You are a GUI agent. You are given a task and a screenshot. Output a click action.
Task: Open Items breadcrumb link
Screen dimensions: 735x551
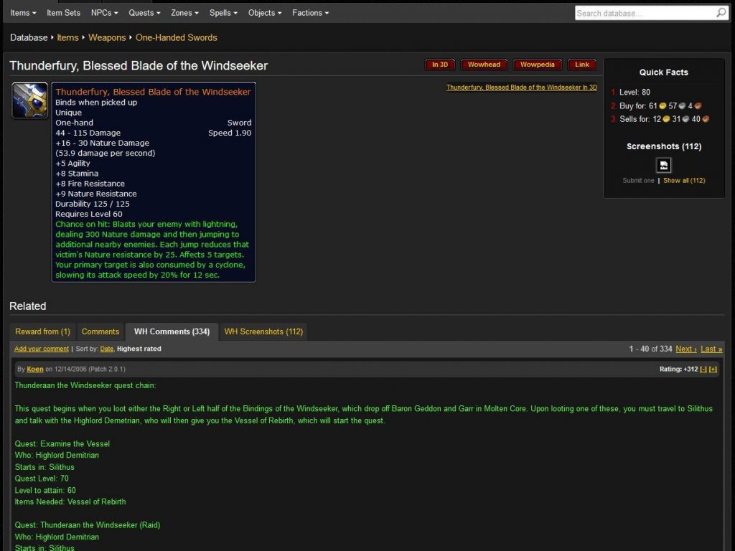(68, 37)
